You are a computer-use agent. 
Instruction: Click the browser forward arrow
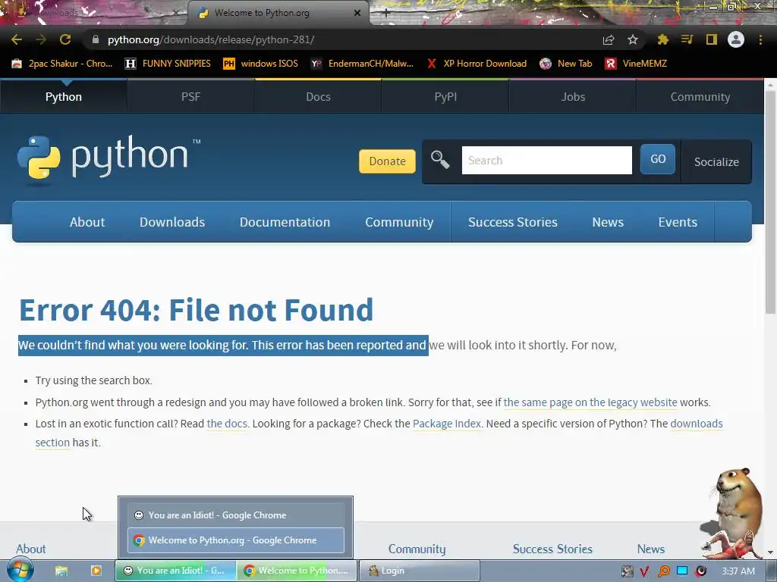[41, 39]
